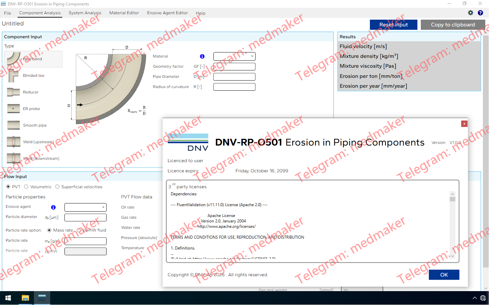The width and height of the screenshot is (489, 305).
Task: Open the Material Editor menu
Action: click(x=124, y=13)
